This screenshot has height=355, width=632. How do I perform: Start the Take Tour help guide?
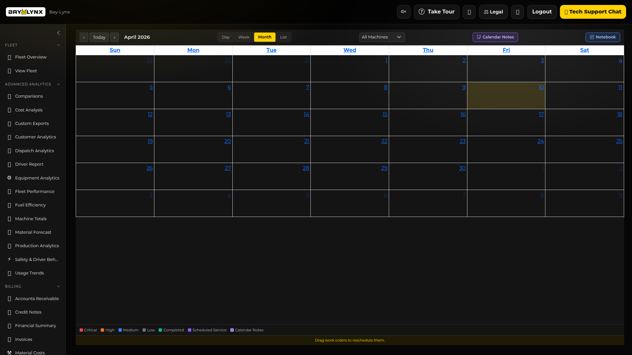(x=436, y=12)
